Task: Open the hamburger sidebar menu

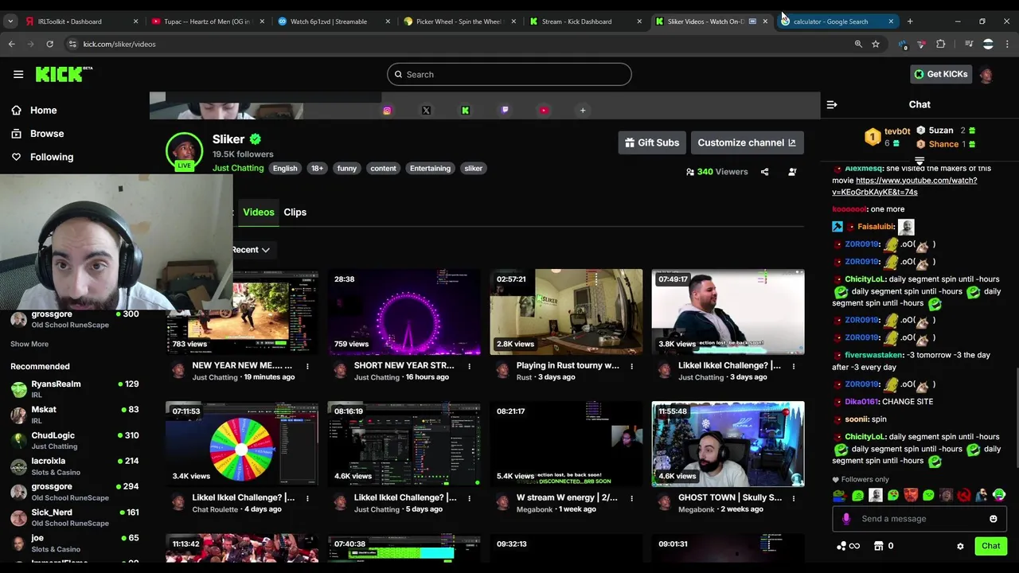Action: tap(18, 74)
